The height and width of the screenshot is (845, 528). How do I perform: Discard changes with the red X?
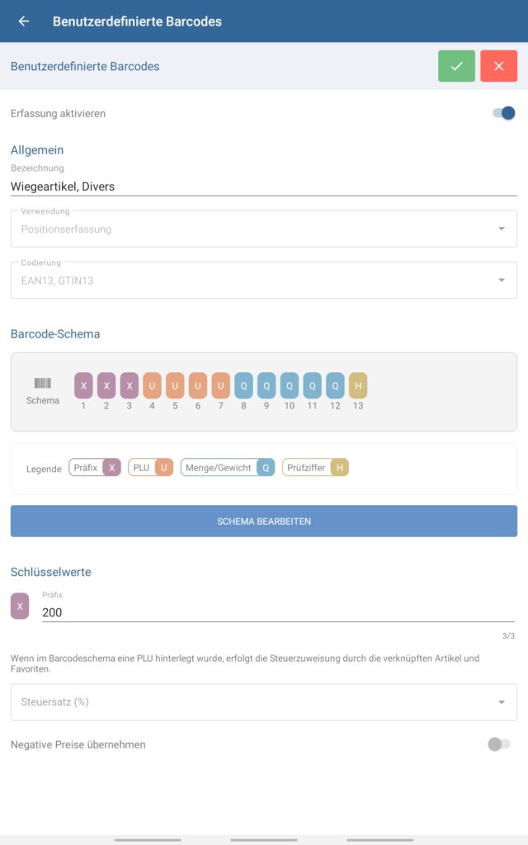[x=498, y=66]
